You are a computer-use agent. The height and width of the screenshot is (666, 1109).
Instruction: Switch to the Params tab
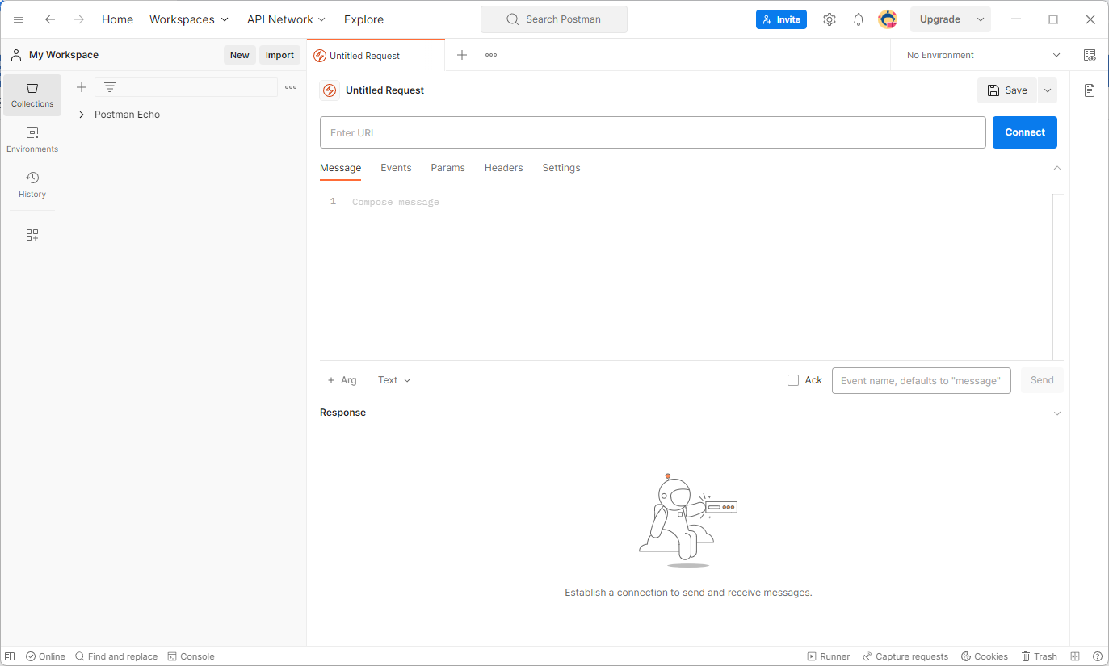tap(447, 168)
